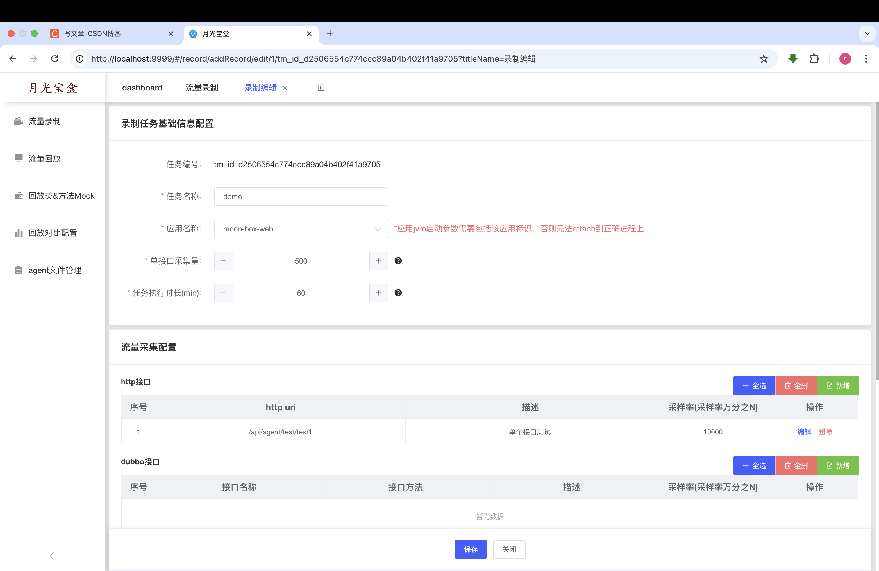The height and width of the screenshot is (571, 879).
Task: Click the 任务名称 input field
Action: [x=301, y=197]
